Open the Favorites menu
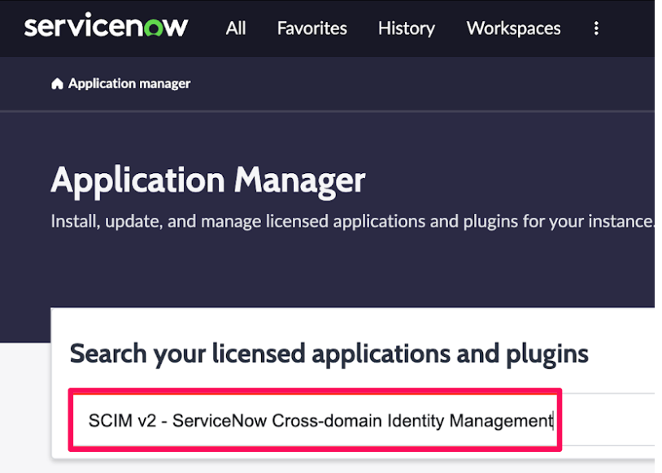Viewport: 662px width, 473px height. [312, 28]
